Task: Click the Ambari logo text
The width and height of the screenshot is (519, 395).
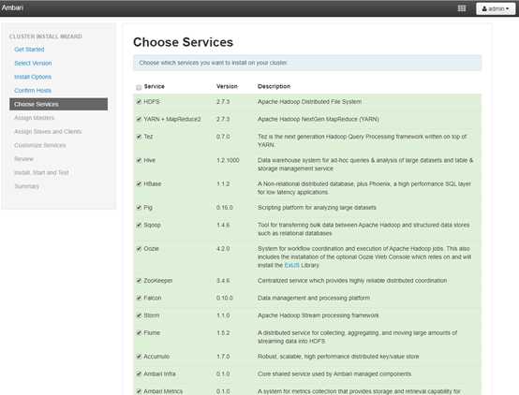Action: coord(12,7)
